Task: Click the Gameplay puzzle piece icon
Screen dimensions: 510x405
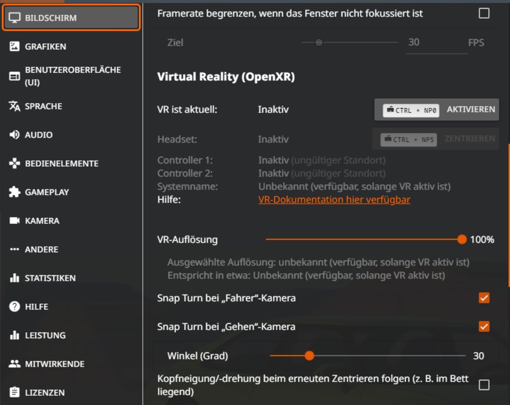Action: click(15, 192)
